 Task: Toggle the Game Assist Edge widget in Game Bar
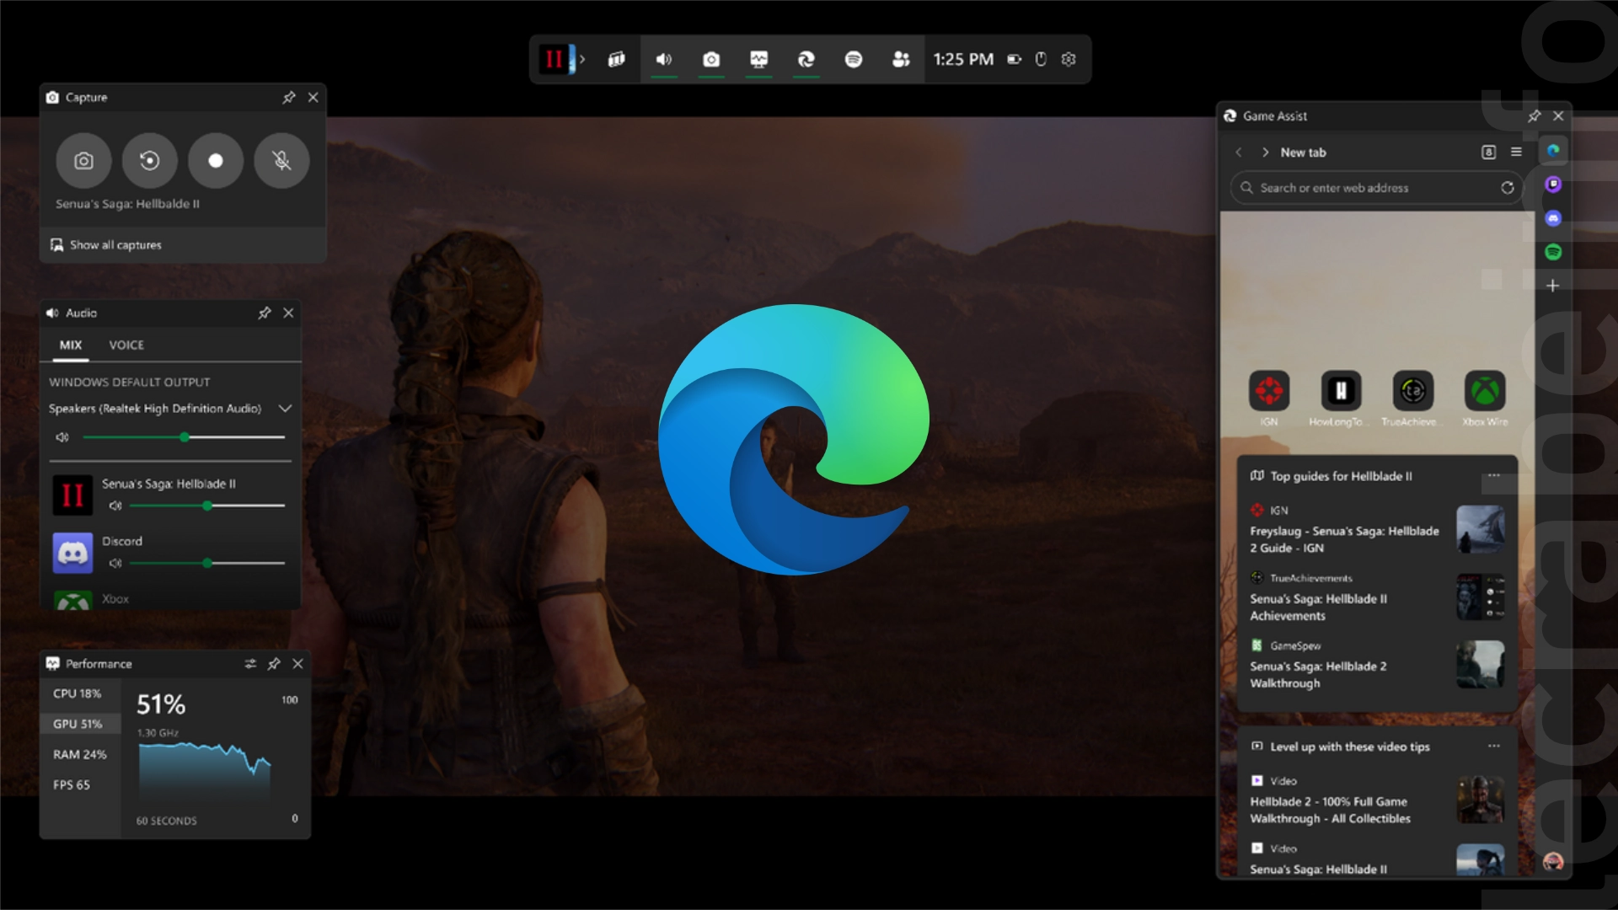806,59
